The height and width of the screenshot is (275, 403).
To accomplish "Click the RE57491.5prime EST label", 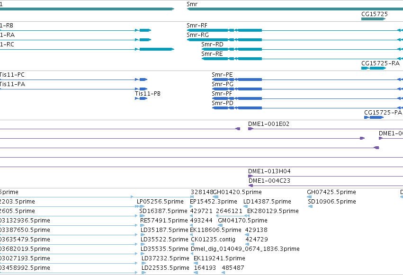I will (164, 221).
